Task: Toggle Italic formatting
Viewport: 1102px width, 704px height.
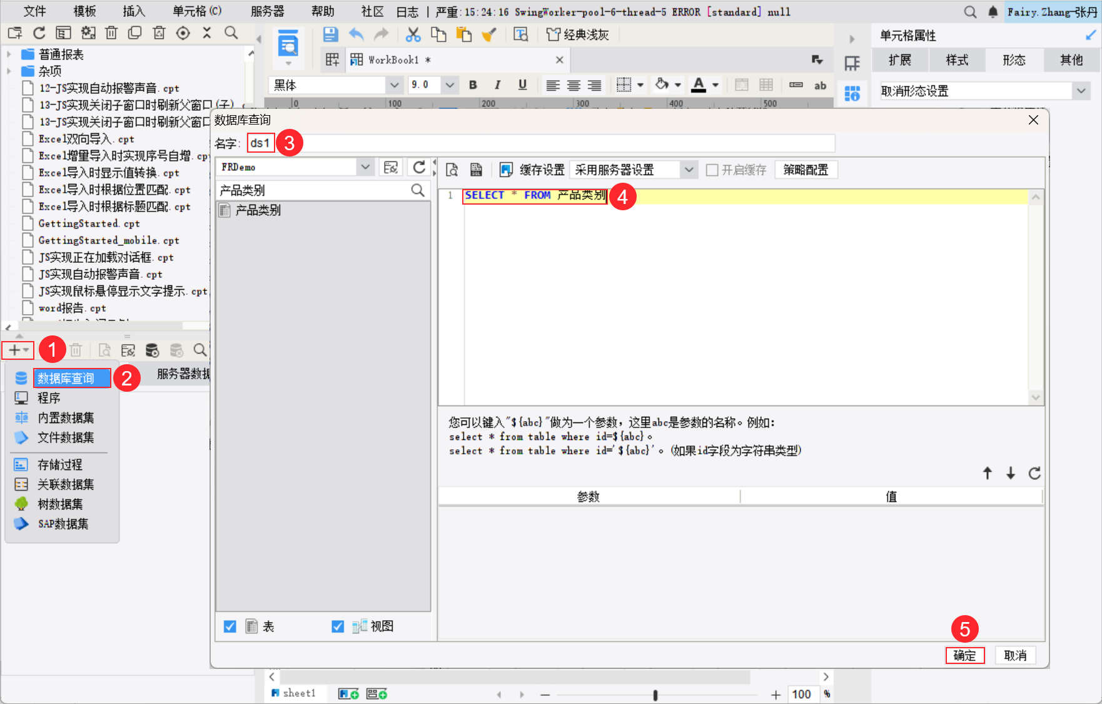Action: tap(497, 85)
